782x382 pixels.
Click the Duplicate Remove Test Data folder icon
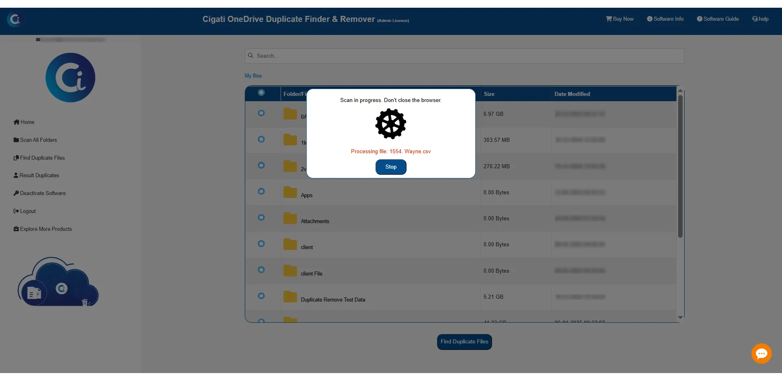(x=290, y=297)
